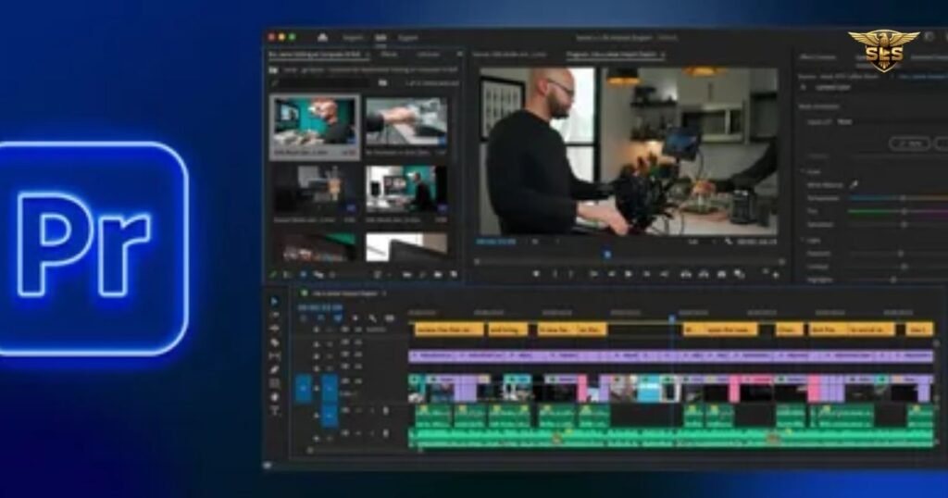Select the Selection arrow tool
The width and height of the screenshot is (948, 498).
(274, 301)
